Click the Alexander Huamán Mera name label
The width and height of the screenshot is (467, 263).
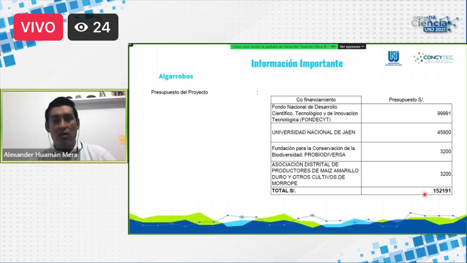tap(41, 155)
